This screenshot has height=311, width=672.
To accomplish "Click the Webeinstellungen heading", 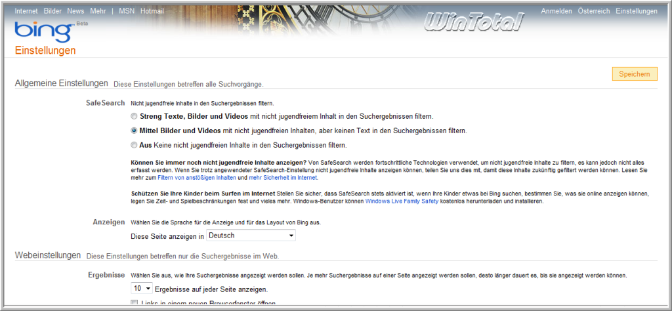I will tap(47, 255).
